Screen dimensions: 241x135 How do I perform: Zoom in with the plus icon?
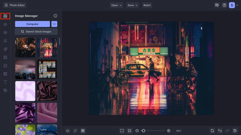168,131
